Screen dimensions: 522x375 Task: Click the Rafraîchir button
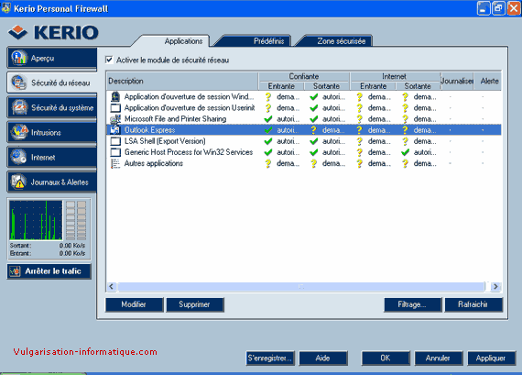pos(473,304)
